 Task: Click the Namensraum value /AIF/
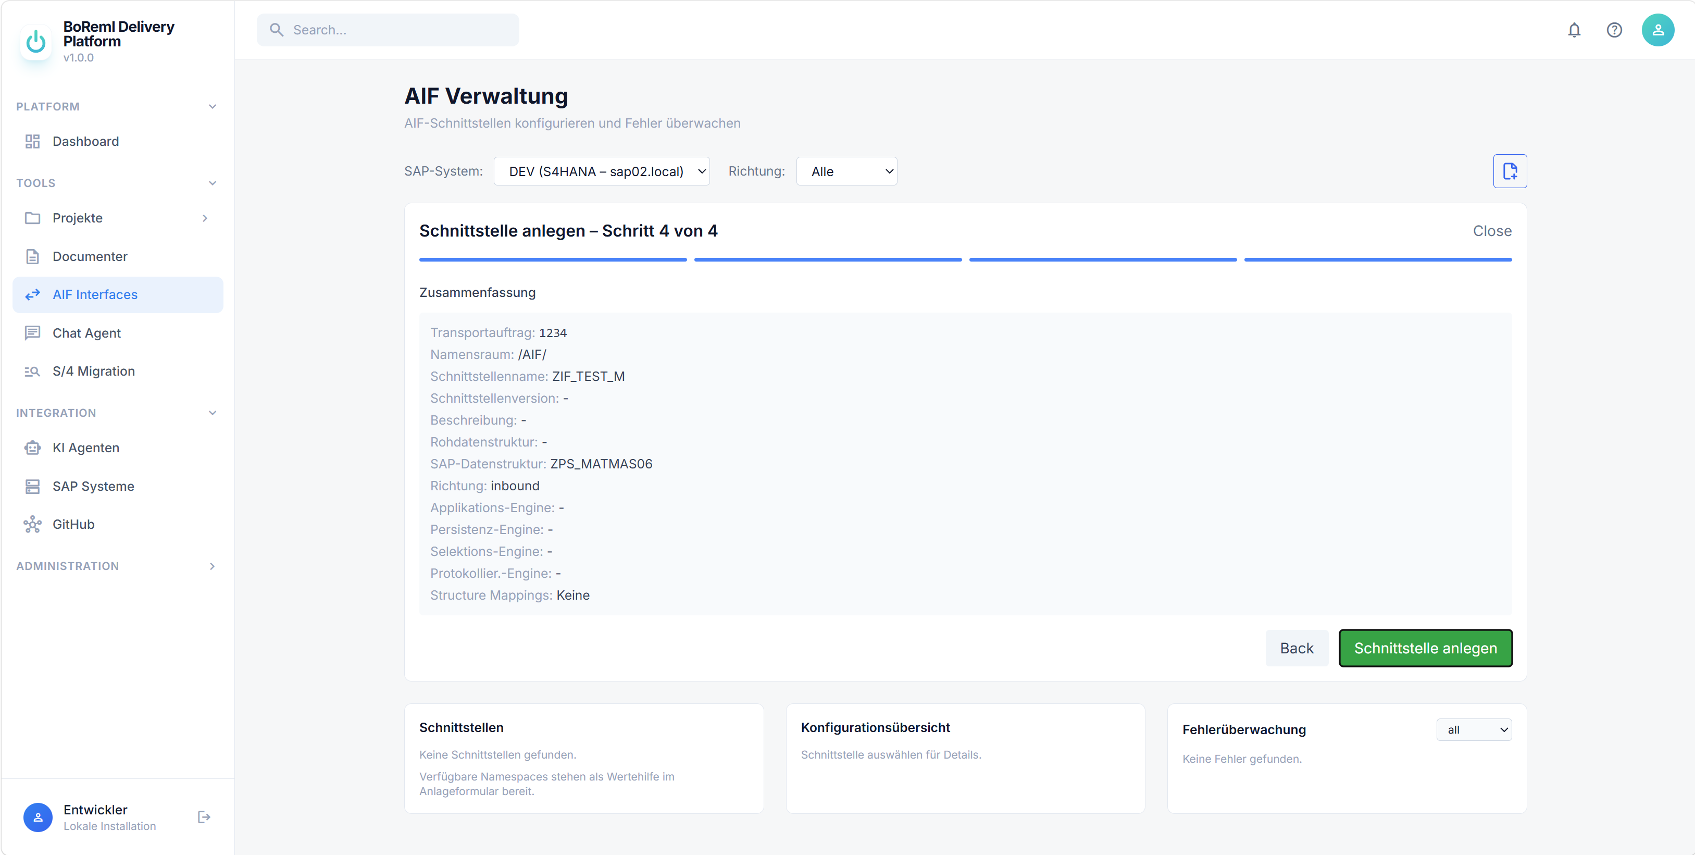click(532, 355)
